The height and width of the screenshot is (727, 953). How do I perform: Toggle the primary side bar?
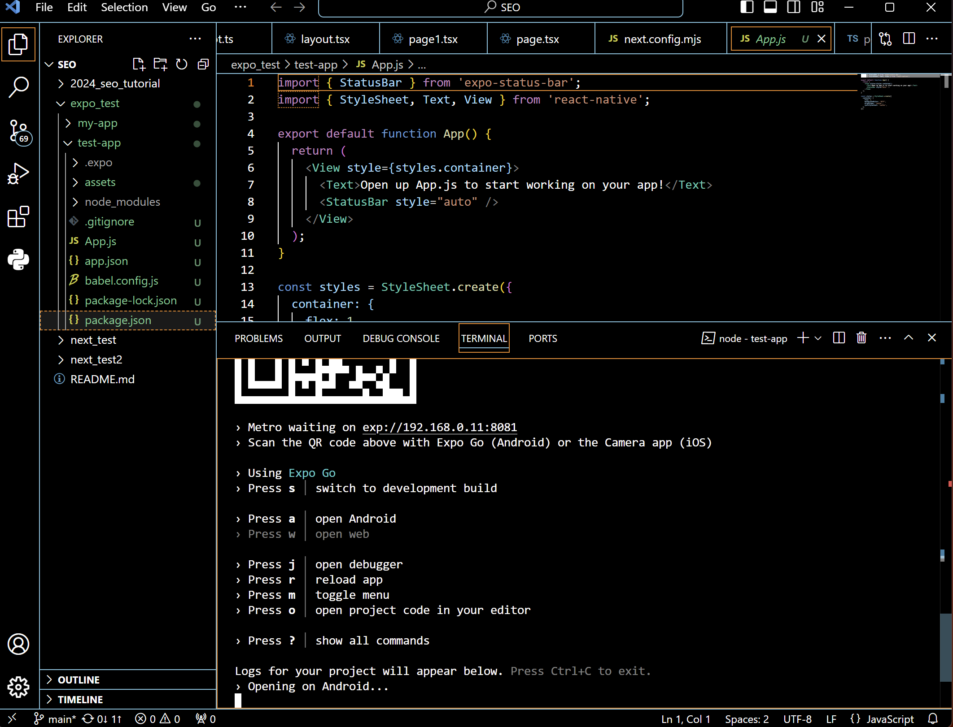[x=747, y=7]
